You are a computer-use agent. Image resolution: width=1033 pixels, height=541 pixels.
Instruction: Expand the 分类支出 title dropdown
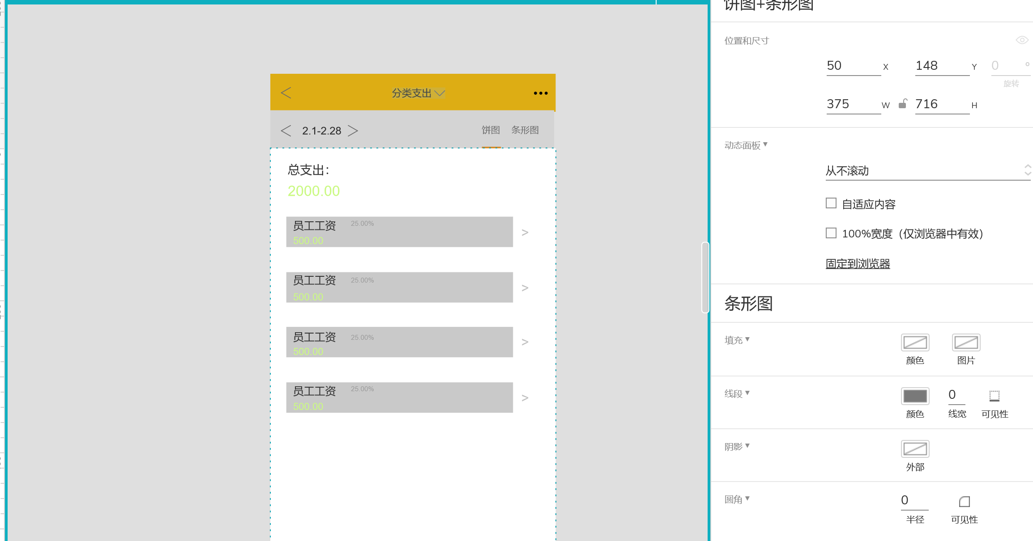[440, 93]
